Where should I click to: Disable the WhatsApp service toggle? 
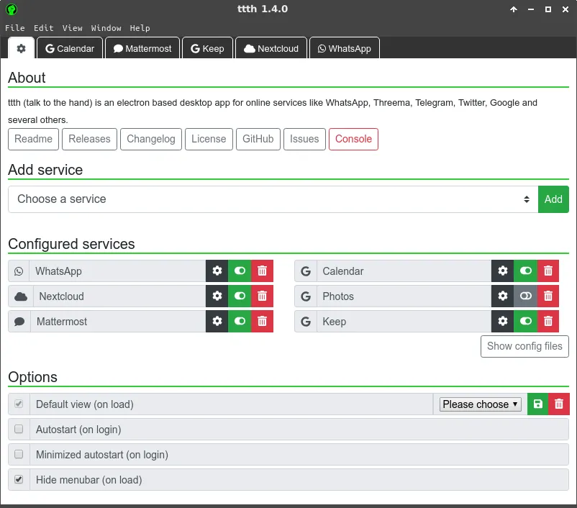click(x=240, y=271)
